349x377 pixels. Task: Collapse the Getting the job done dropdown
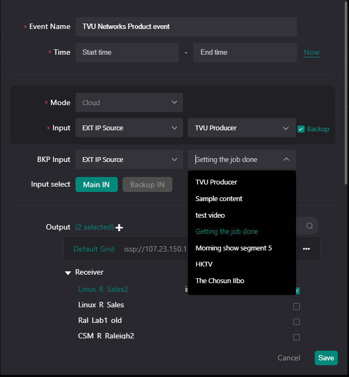286,159
